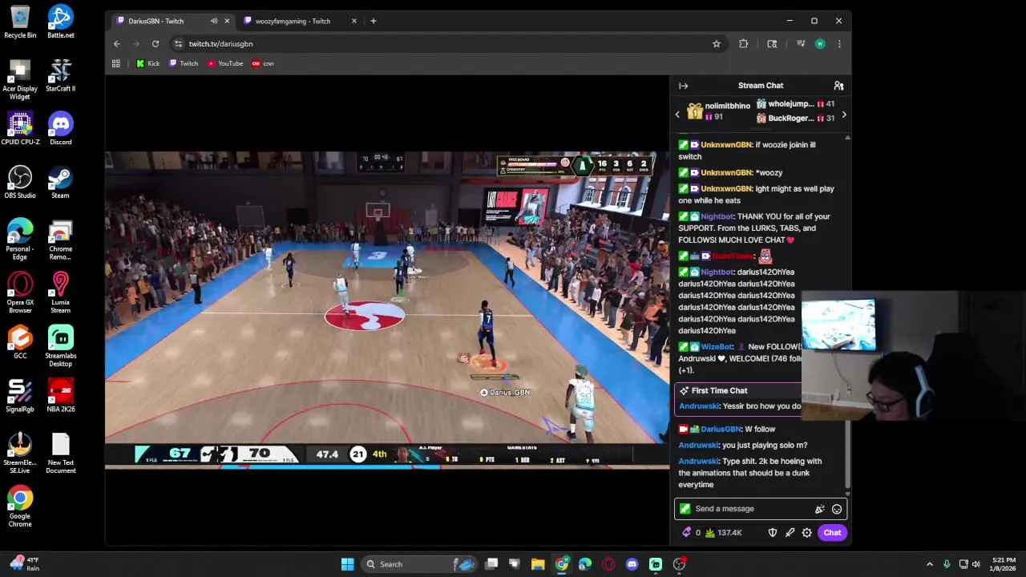Viewport: 1026px width, 577px height.
Task: Open Lumia Stream desktop shortcut
Action: tap(60, 293)
